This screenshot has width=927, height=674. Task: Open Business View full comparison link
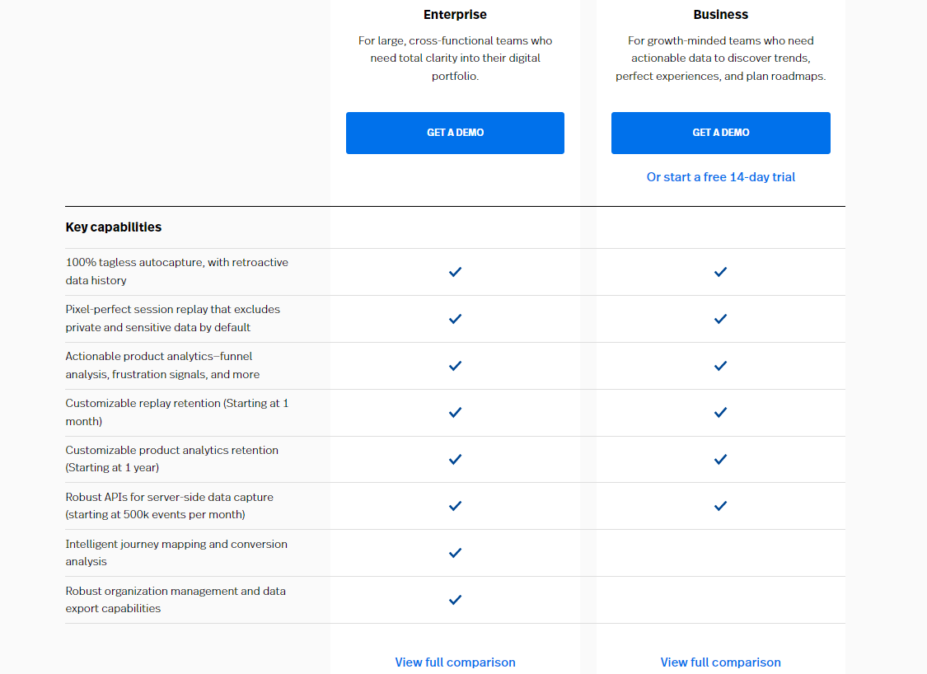pyautogui.click(x=720, y=662)
